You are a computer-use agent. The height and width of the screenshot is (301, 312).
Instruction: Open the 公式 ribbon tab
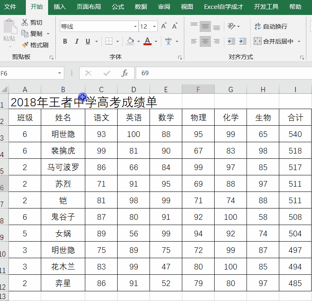[118, 7]
